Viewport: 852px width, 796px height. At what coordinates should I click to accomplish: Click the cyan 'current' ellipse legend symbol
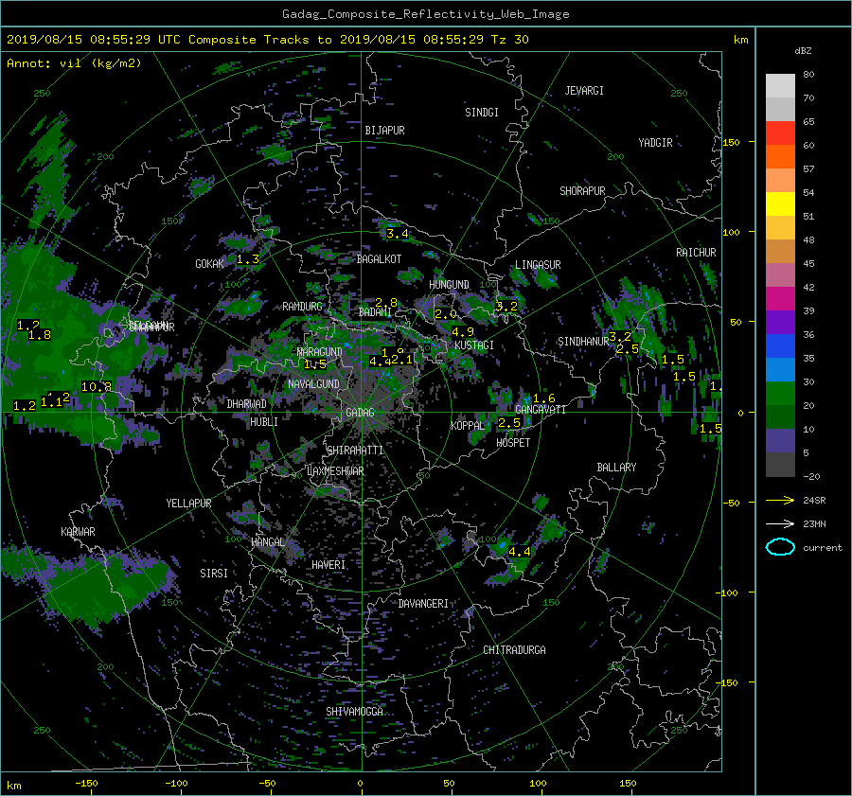(780, 547)
